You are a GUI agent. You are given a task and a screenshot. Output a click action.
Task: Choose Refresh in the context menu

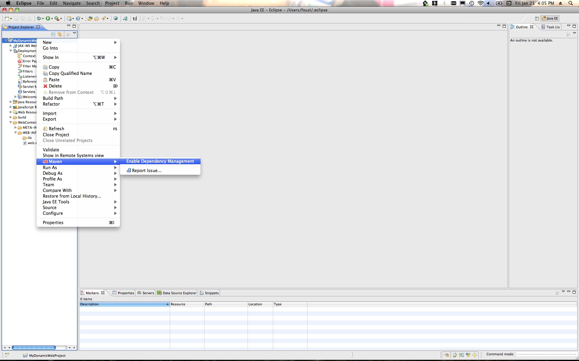point(78,129)
